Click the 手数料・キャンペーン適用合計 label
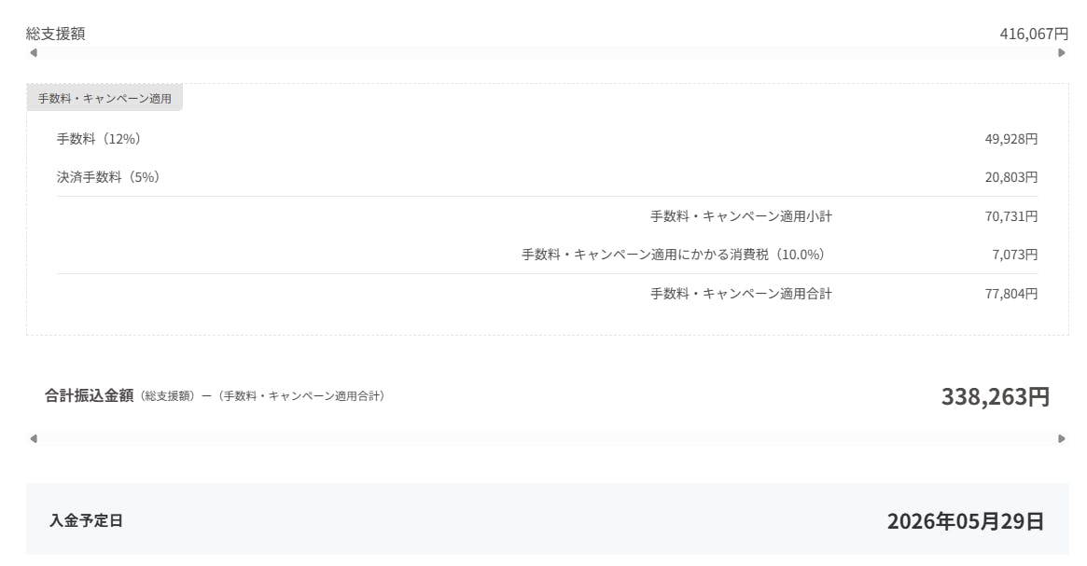Image resolution: width=1087 pixels, height=566 pixels. 741,294
